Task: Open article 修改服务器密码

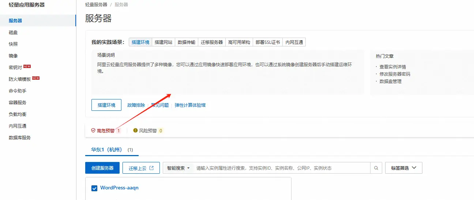Action: (395, 74)
